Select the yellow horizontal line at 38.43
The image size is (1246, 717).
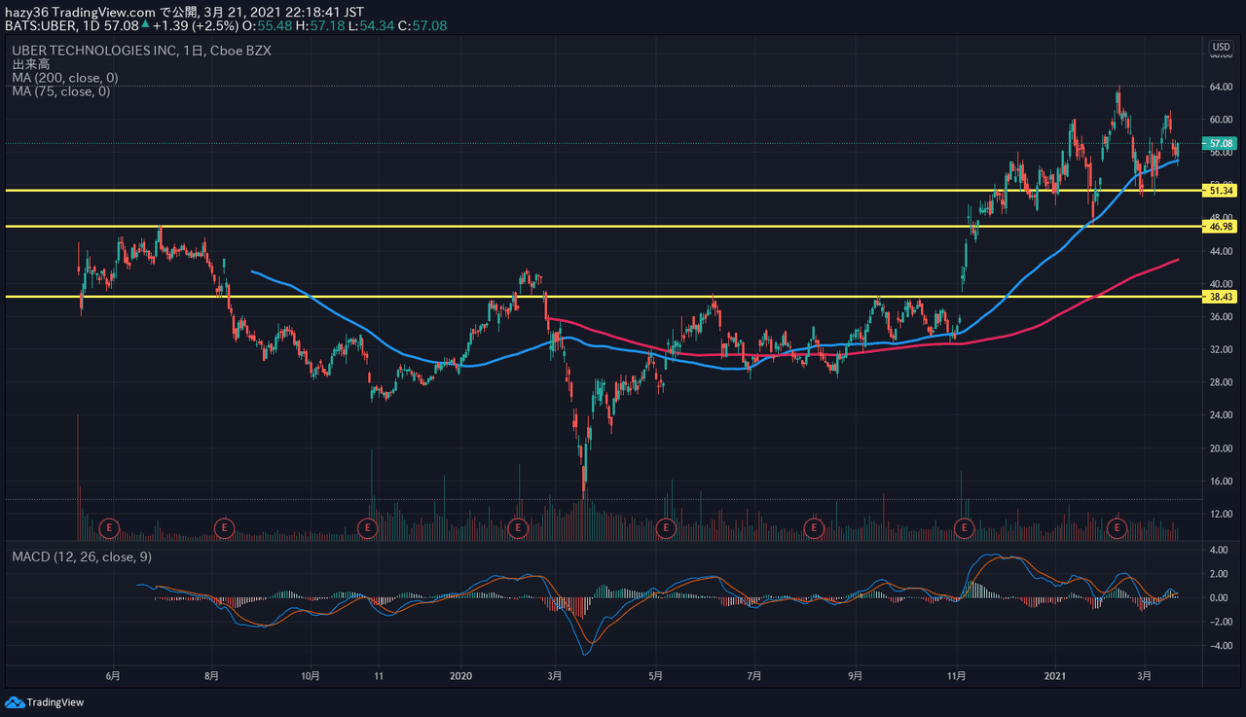604,297
